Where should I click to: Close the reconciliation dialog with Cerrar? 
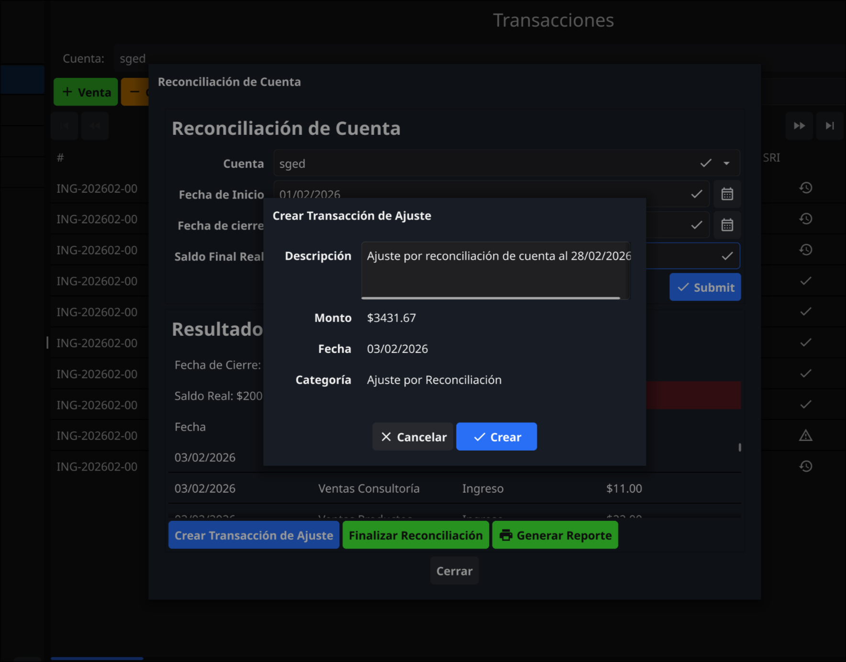tap(454, 571)
